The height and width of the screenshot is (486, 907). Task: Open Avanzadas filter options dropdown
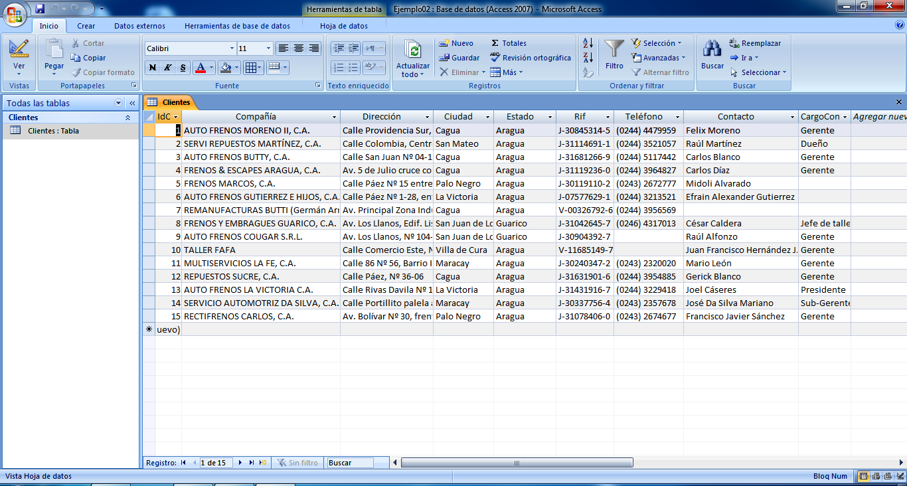659,58
